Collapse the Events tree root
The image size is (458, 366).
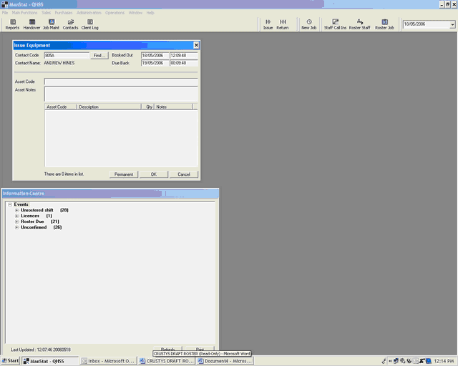coord(9,204)
